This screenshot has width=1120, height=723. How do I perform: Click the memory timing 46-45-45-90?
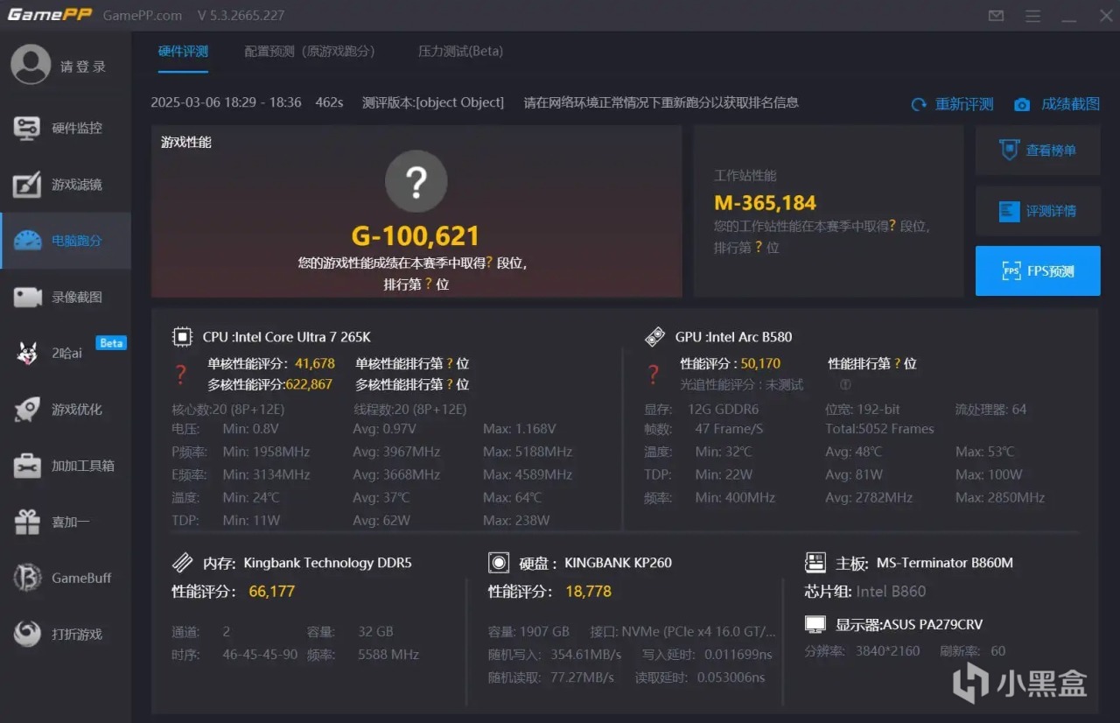click(x=260, y=655)
